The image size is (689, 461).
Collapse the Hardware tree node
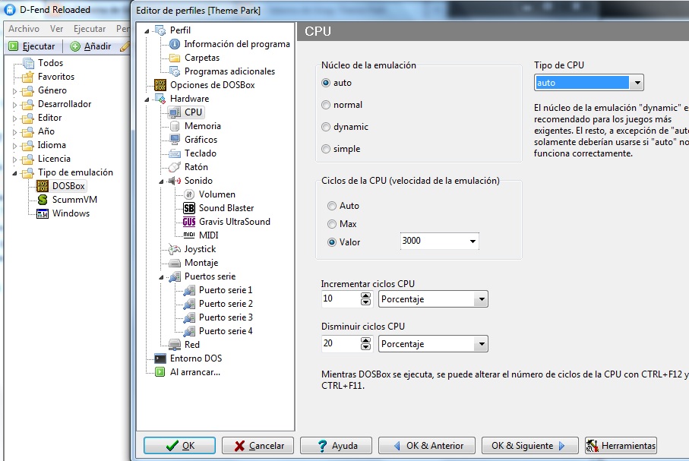pyautogui.click(x=147, y=99)
